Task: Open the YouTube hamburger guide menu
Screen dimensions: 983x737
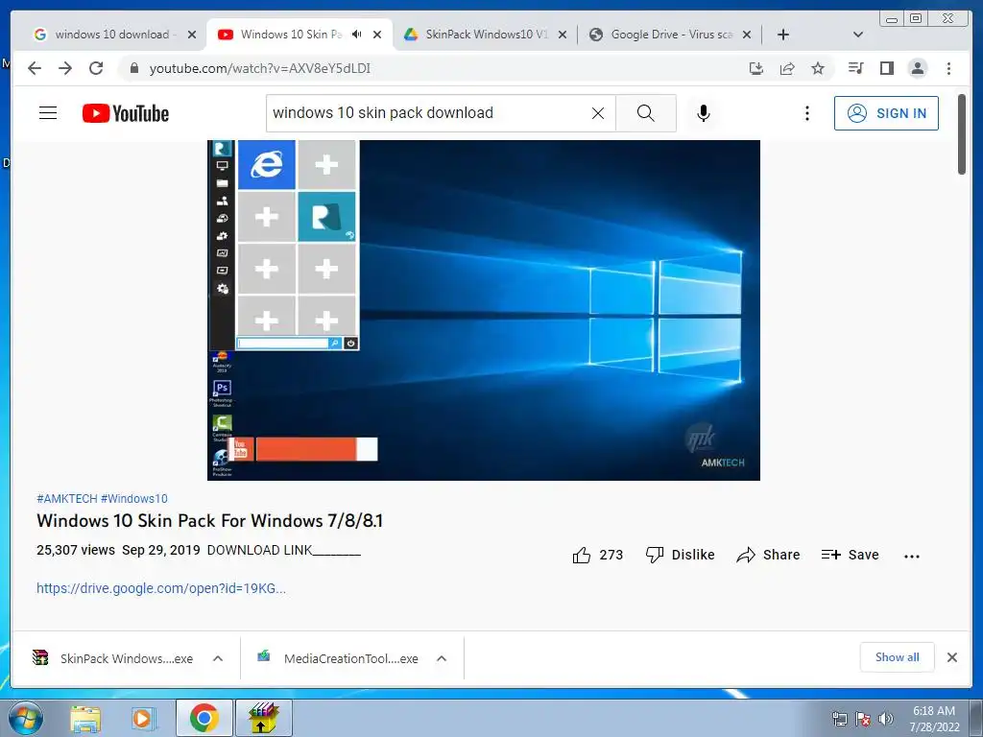Action: pos(48,113)
